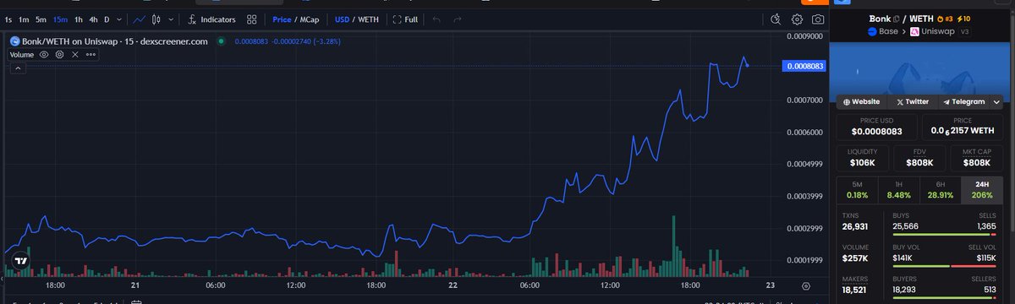Select the 1h timeframe
Viewport: 1015px width, 304px height.
click(x=79, y=19)
